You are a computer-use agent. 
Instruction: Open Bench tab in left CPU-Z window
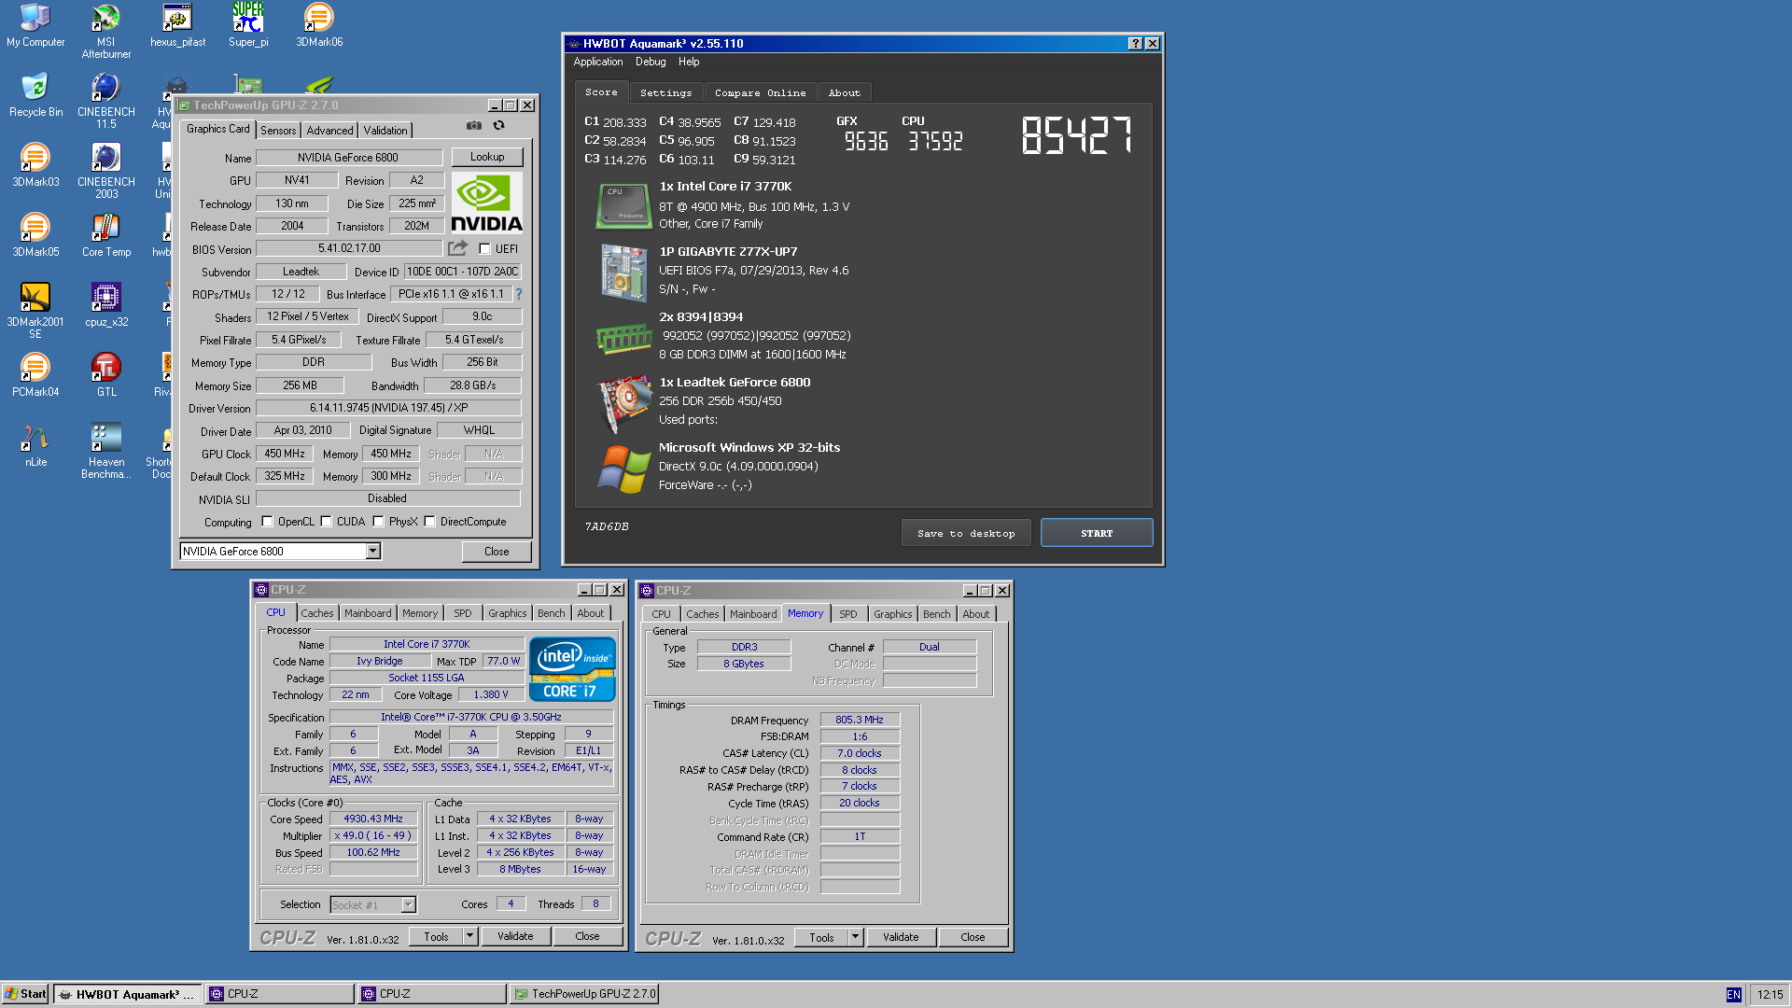pyautogui.click(x=551, y=613)
